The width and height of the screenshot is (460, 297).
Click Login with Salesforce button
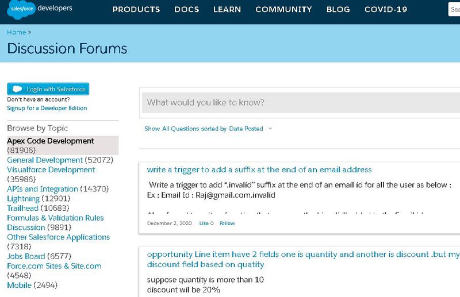coord(48,89)
